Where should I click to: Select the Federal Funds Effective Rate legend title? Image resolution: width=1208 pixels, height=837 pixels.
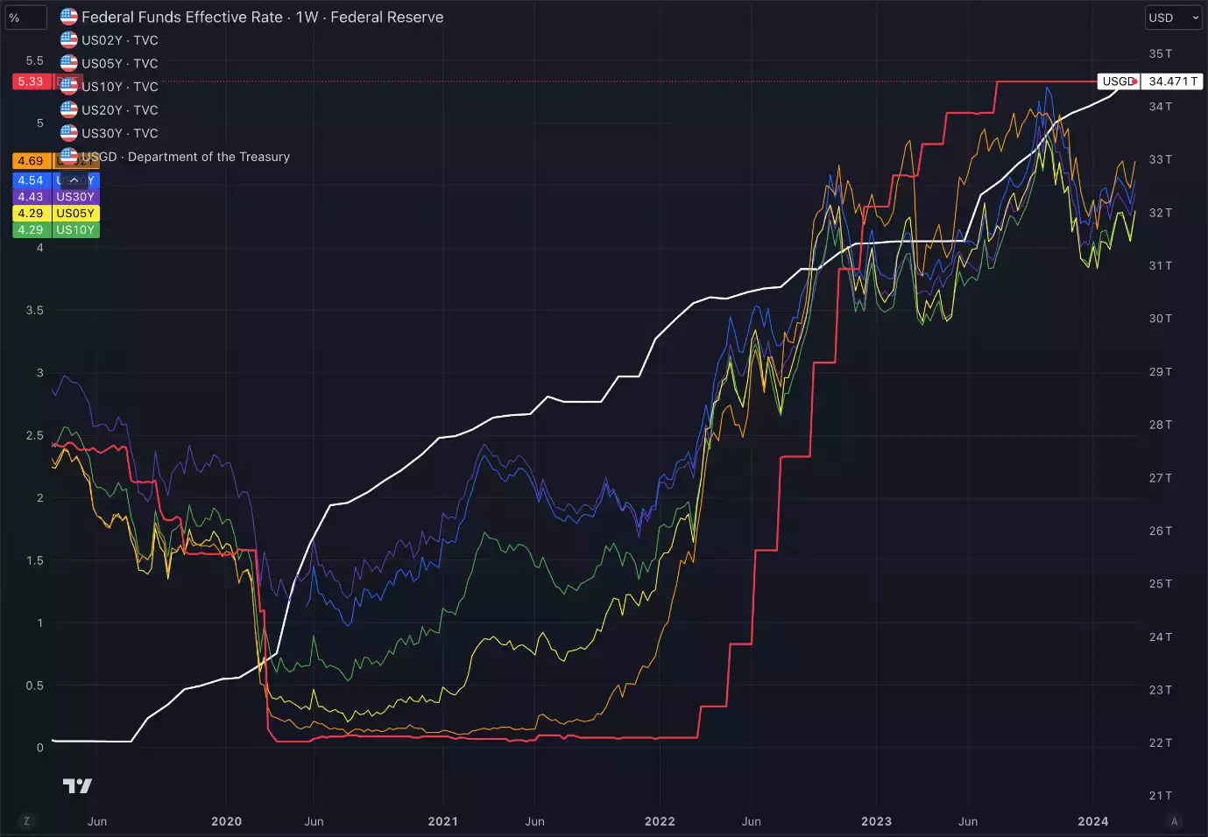click(263, 17)
